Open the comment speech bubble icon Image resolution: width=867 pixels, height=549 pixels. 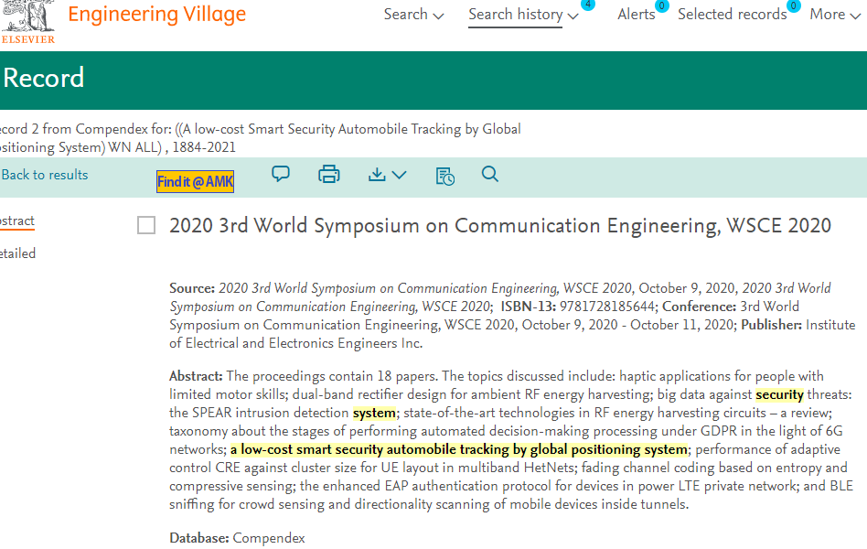281,175
